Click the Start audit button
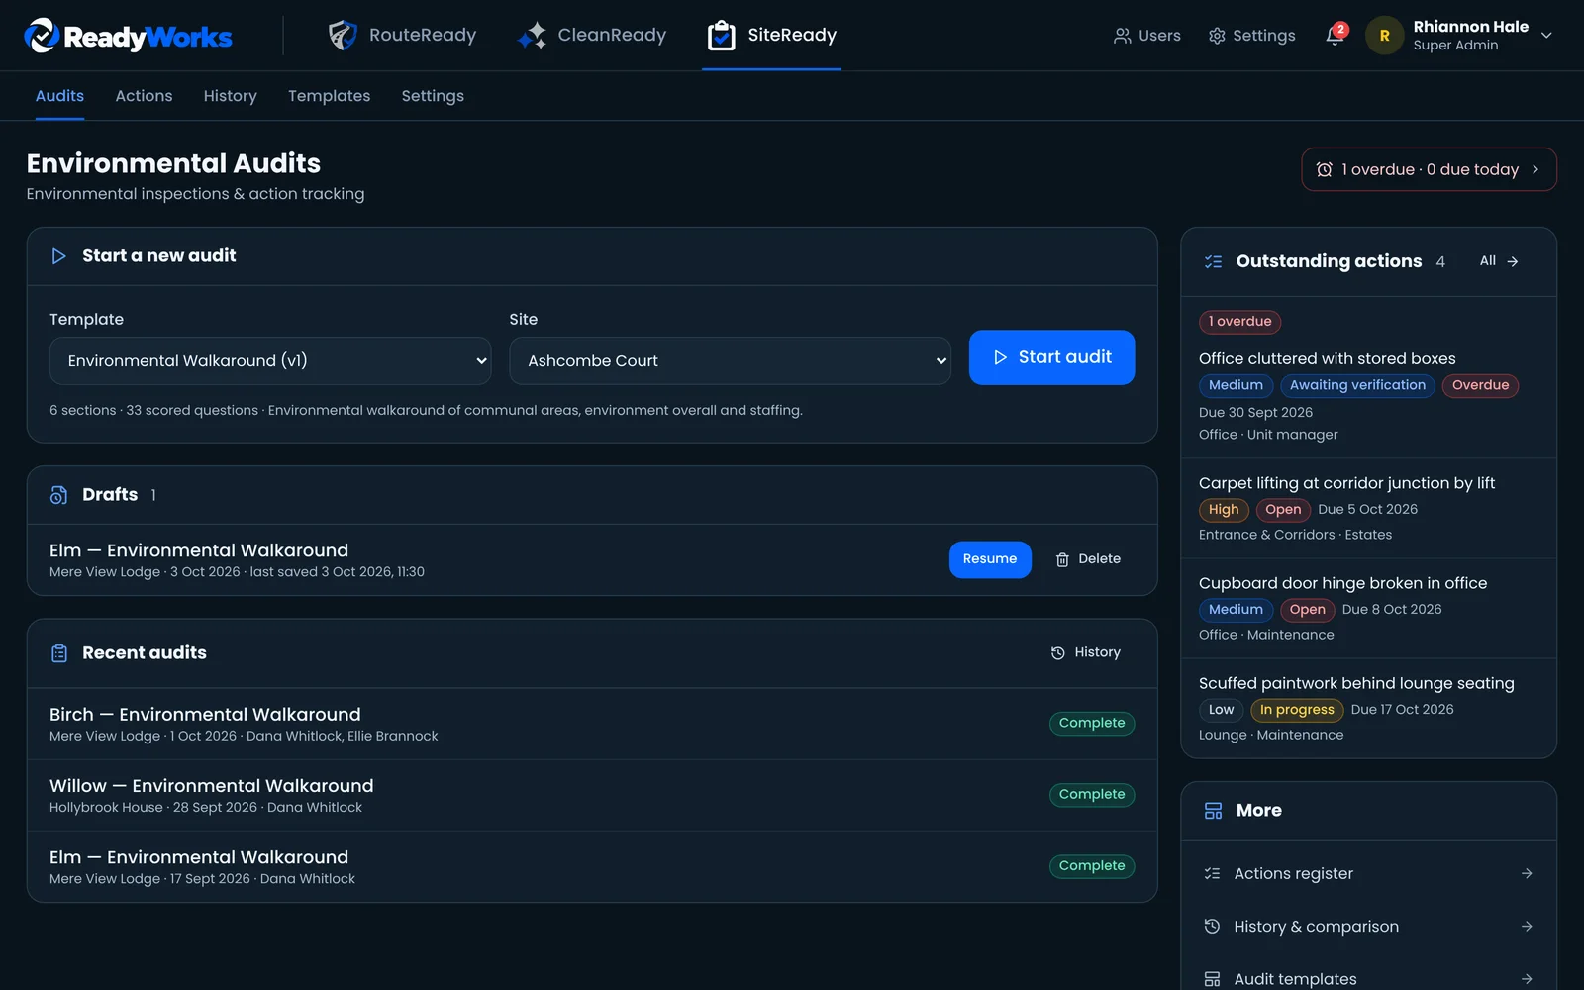The image size is (1584, 990). [1051, 357]
